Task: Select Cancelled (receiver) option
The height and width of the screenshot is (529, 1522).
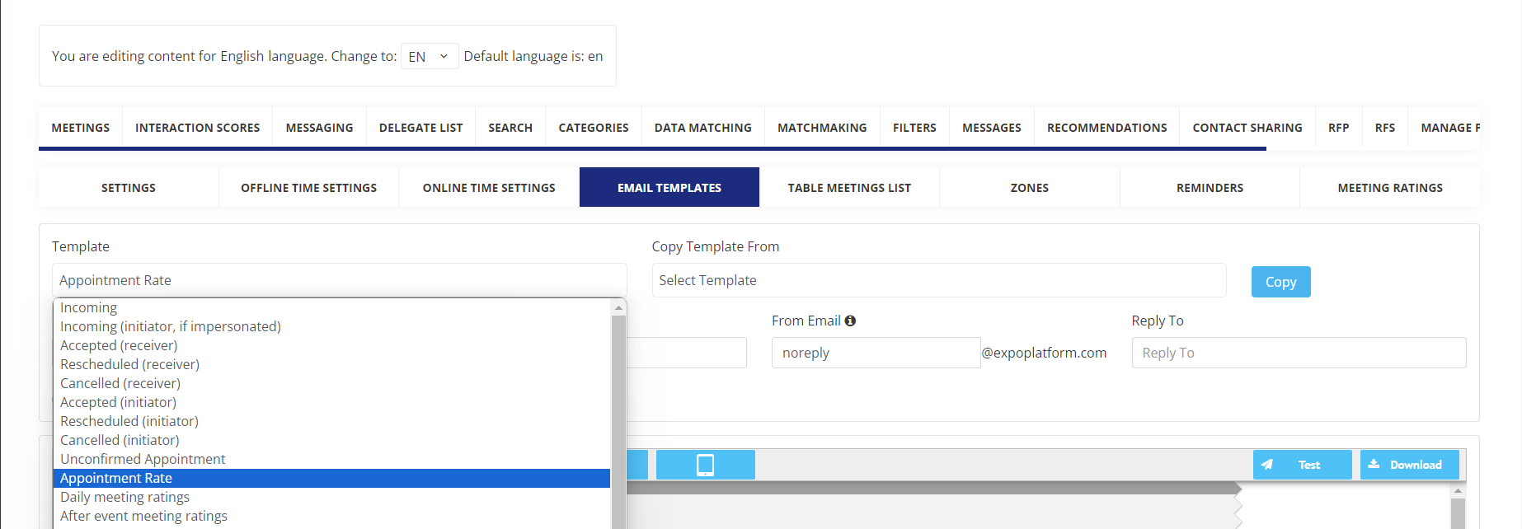Action: click(331, 383)
